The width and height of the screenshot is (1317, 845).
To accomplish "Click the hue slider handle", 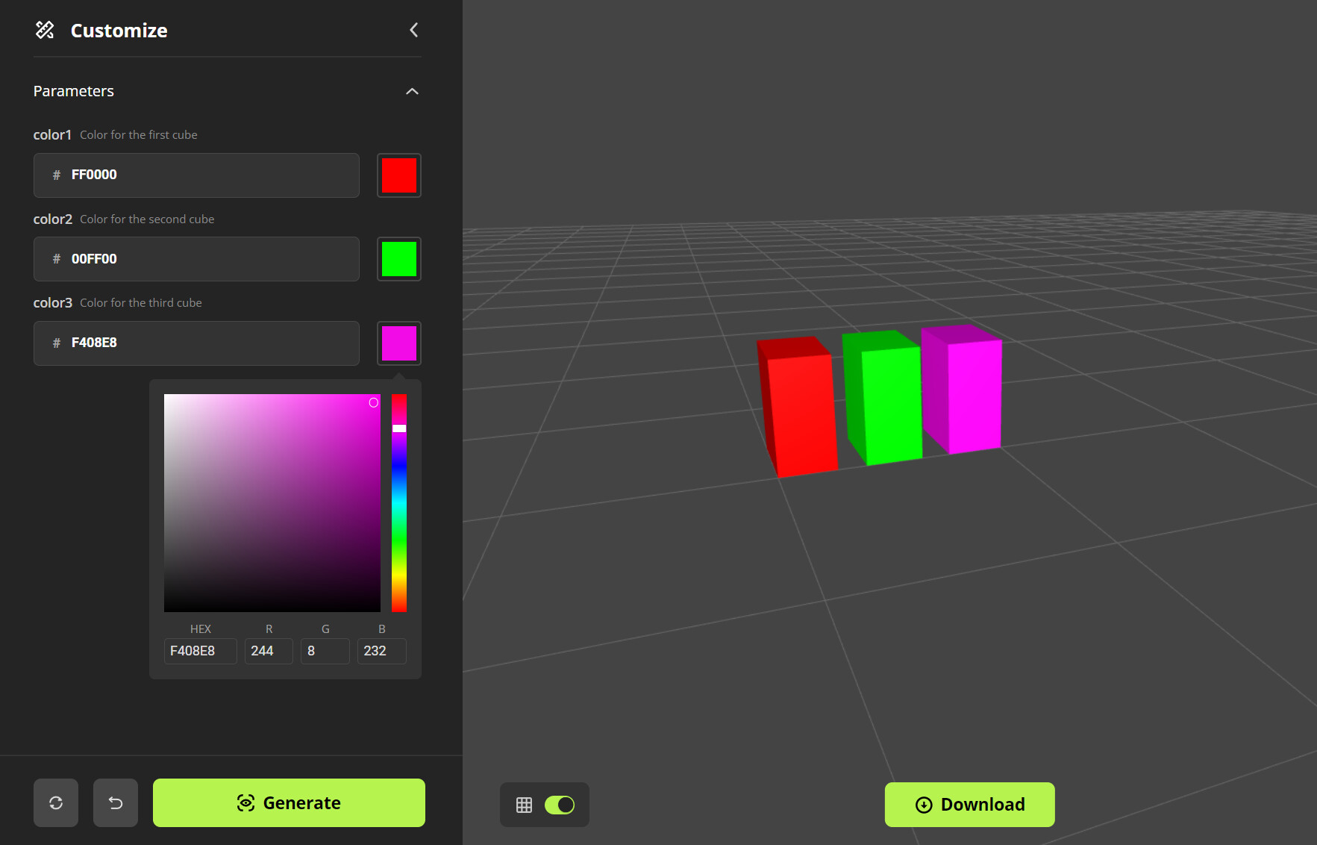I will click(399, 428).
